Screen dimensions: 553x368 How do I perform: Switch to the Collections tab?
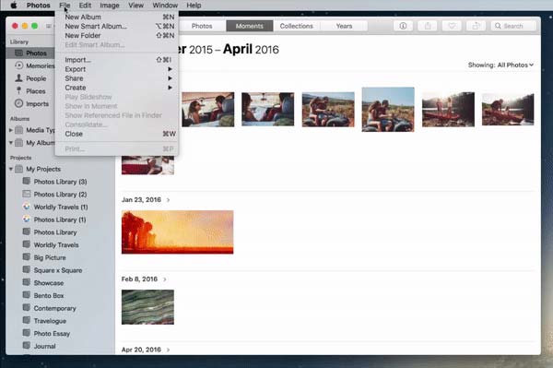(x=296, y=26)
